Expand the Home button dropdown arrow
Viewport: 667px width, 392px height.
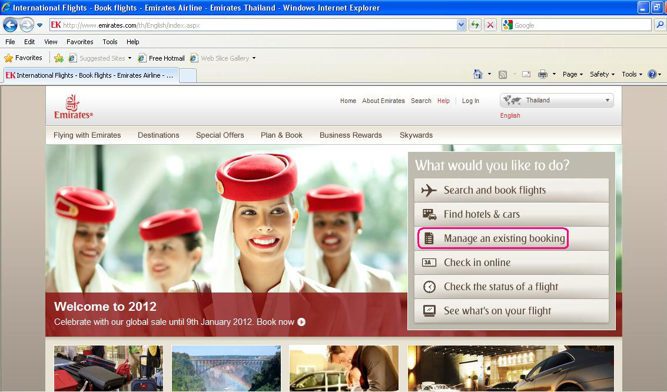coord(489,74)
